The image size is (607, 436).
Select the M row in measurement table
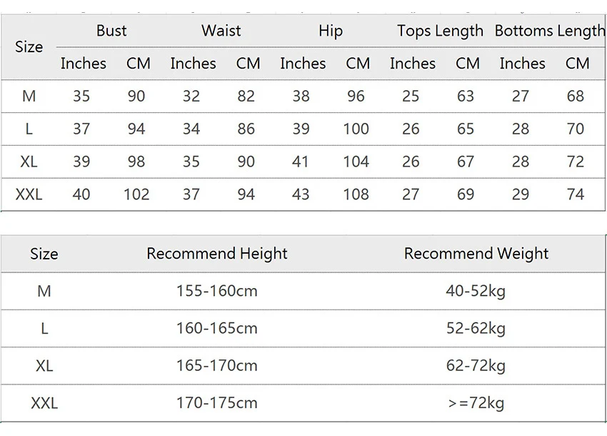click(303, 96)
